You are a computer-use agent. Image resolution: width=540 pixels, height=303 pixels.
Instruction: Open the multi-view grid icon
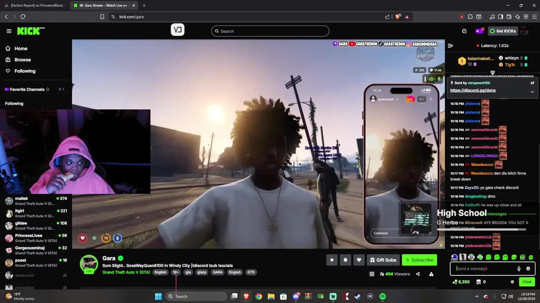click(372, 274)
